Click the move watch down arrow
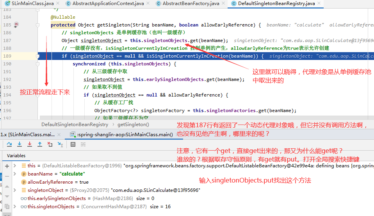Screen dimensions: 374x216 [x=7, y=197]
